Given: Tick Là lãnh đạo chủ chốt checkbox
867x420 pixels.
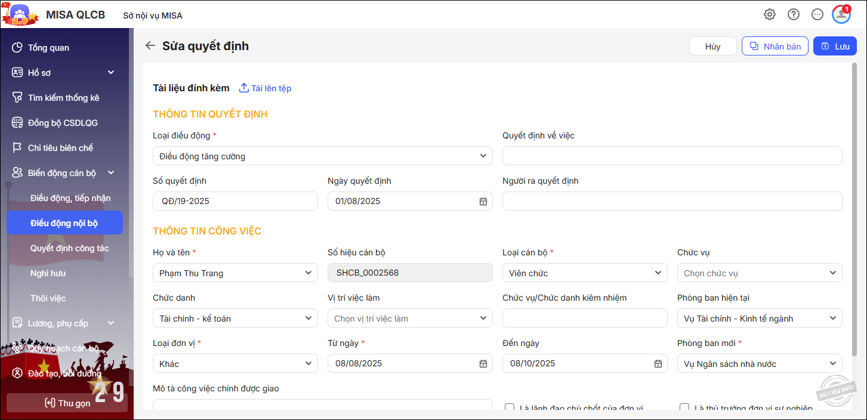Looking at the screenshot, I should point(510,408).
